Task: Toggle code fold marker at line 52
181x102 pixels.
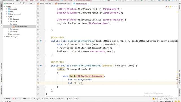Action: (45, 87)
